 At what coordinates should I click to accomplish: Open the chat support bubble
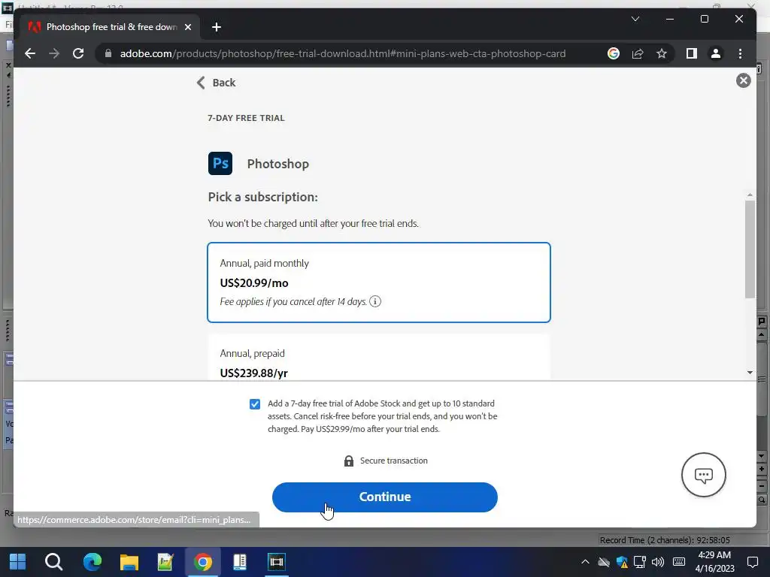pos(703,475)
